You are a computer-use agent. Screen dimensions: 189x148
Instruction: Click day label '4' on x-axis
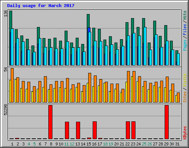[x=29, y=144]
